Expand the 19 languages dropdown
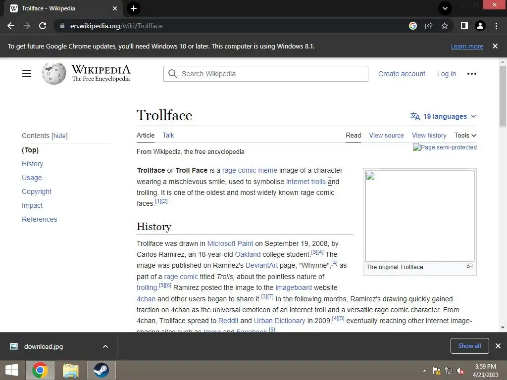 443,116
